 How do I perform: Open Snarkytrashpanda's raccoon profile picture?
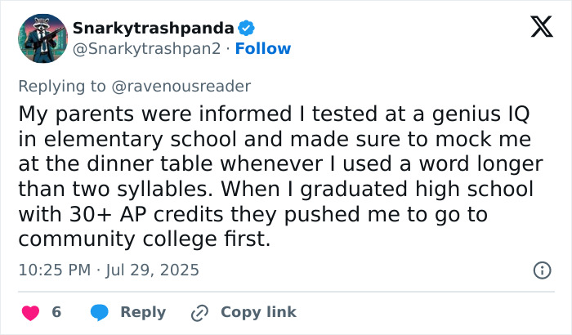40,38
